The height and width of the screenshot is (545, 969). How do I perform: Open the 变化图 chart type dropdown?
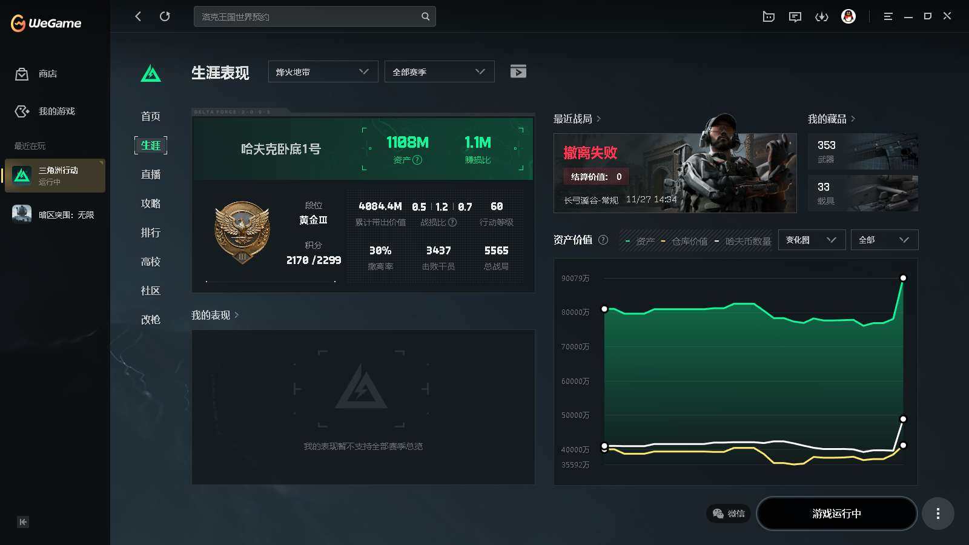[x=812, y=240]
